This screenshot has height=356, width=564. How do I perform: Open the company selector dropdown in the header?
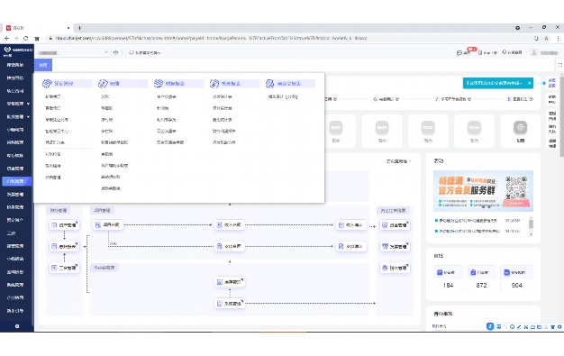(73, 53)
